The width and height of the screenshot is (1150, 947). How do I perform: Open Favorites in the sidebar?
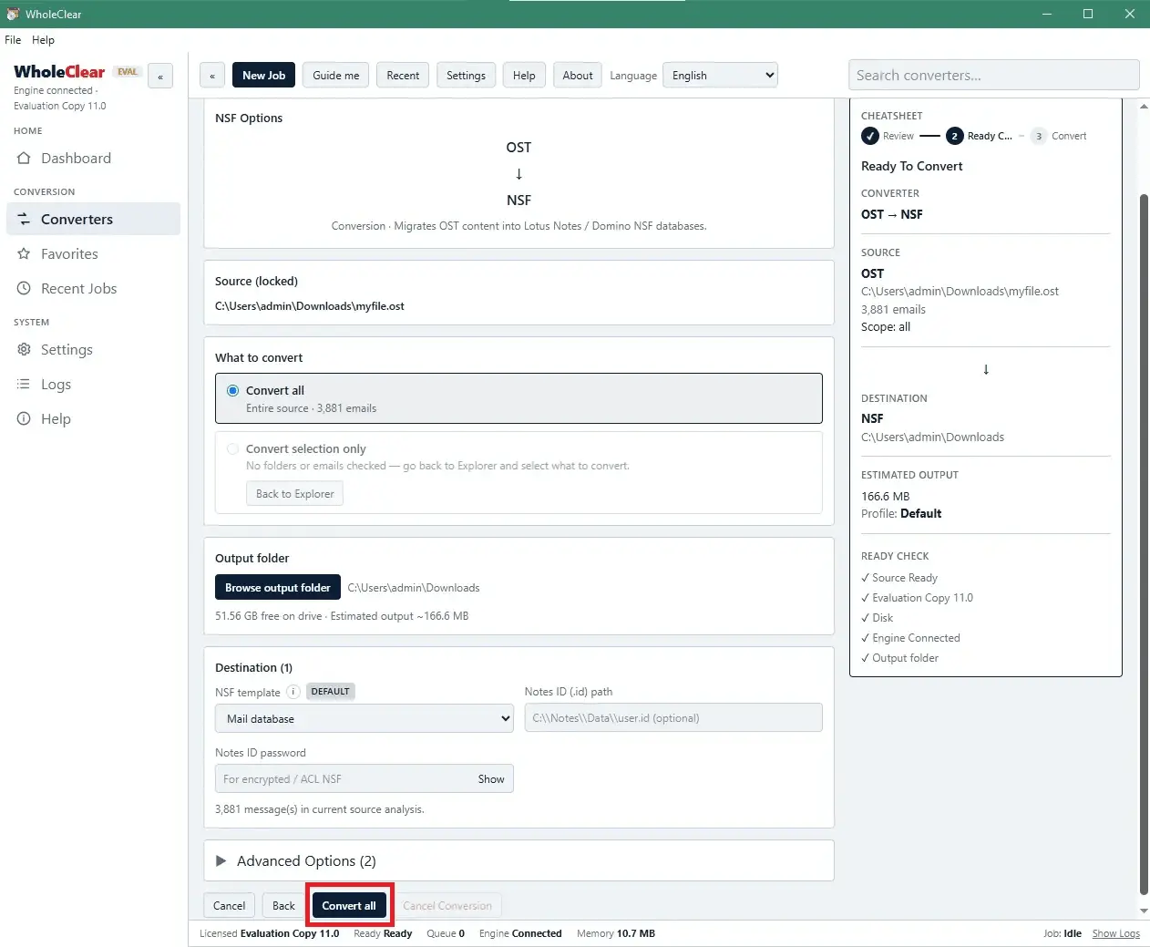pos(93,254)
